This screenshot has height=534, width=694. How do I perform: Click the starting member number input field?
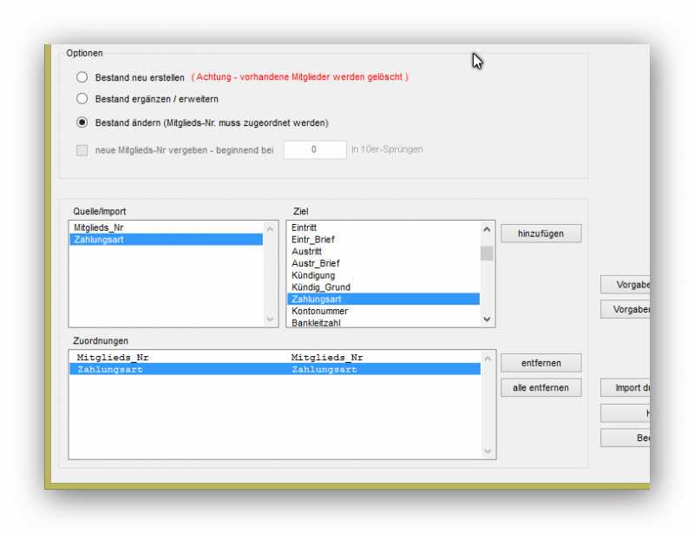click(314, 150)
